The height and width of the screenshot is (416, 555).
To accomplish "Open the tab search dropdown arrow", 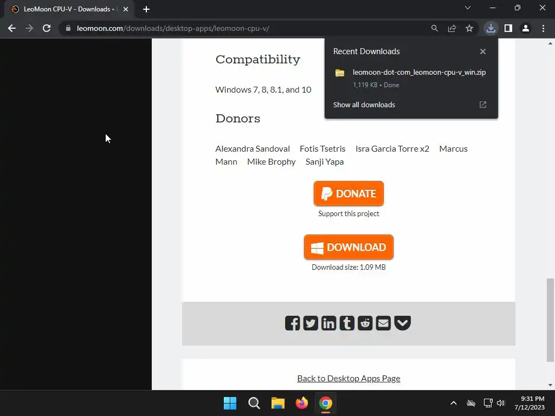I will pos(468,8).
